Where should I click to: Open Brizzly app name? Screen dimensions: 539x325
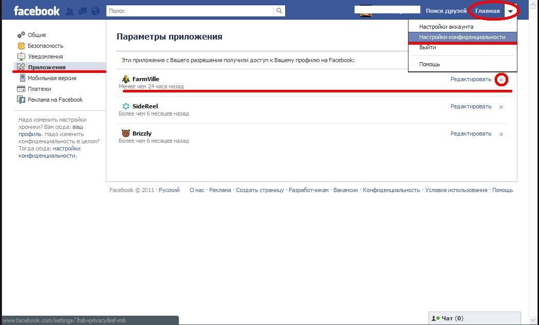142,133
